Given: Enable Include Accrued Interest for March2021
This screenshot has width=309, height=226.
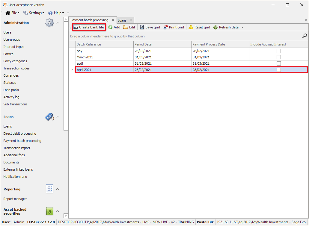Looking at the screenshot, I should click(278, 57).
